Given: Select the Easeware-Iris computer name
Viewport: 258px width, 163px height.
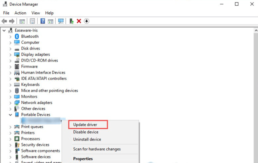Looking at the screenshot, I should coord(26,30).
